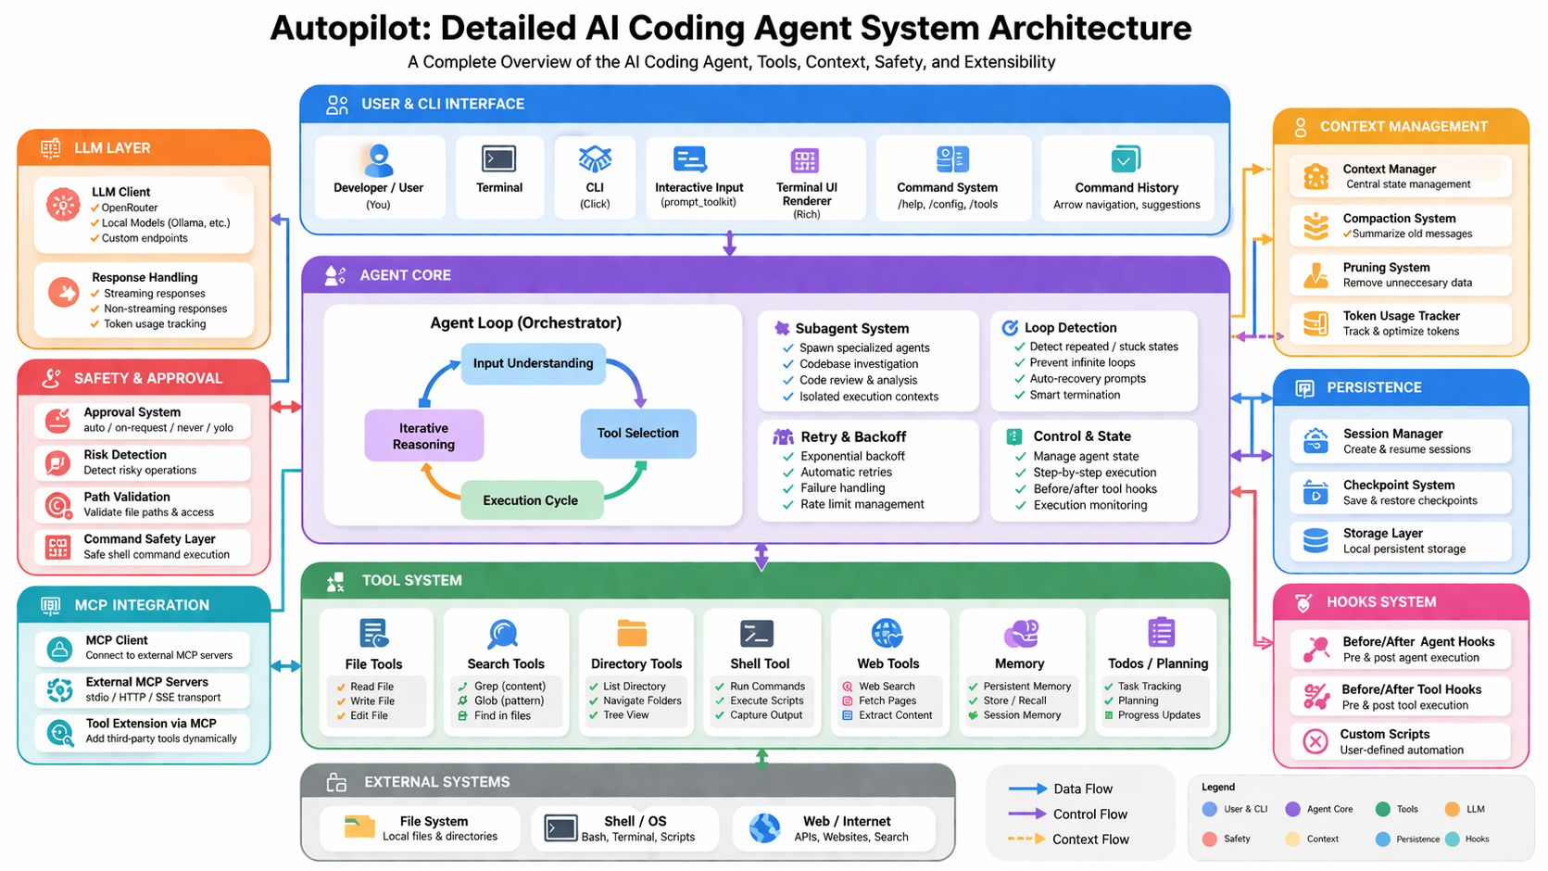Click the Session Manager icon

(x=1315, y=441)
